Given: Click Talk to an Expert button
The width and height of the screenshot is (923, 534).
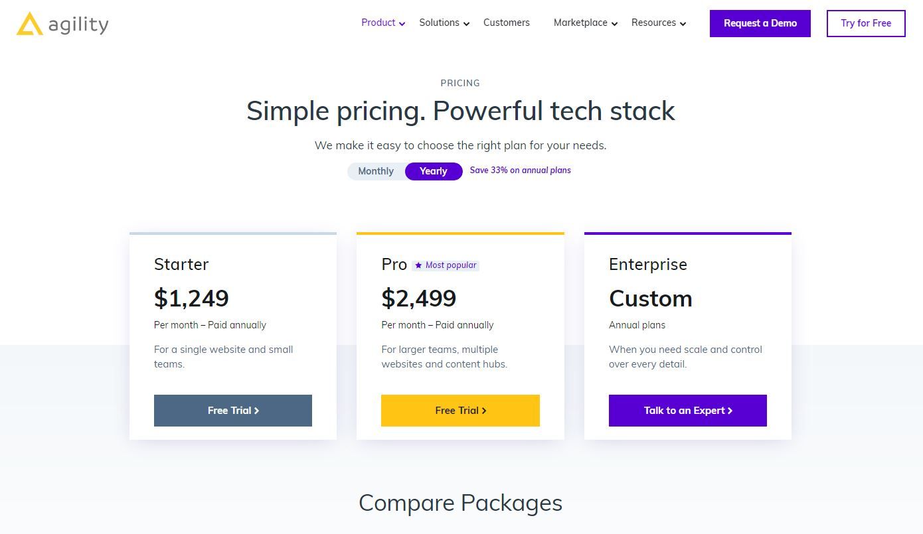Looking at the screenshot, I should pos(688,411).
